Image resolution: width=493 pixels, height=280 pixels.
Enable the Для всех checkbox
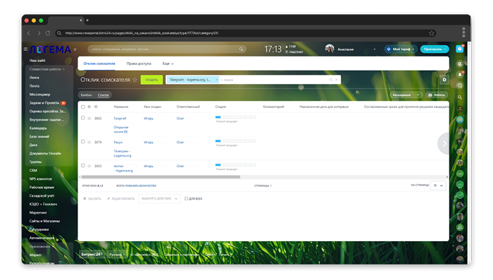pyautogui.click(x=186, y=198)
